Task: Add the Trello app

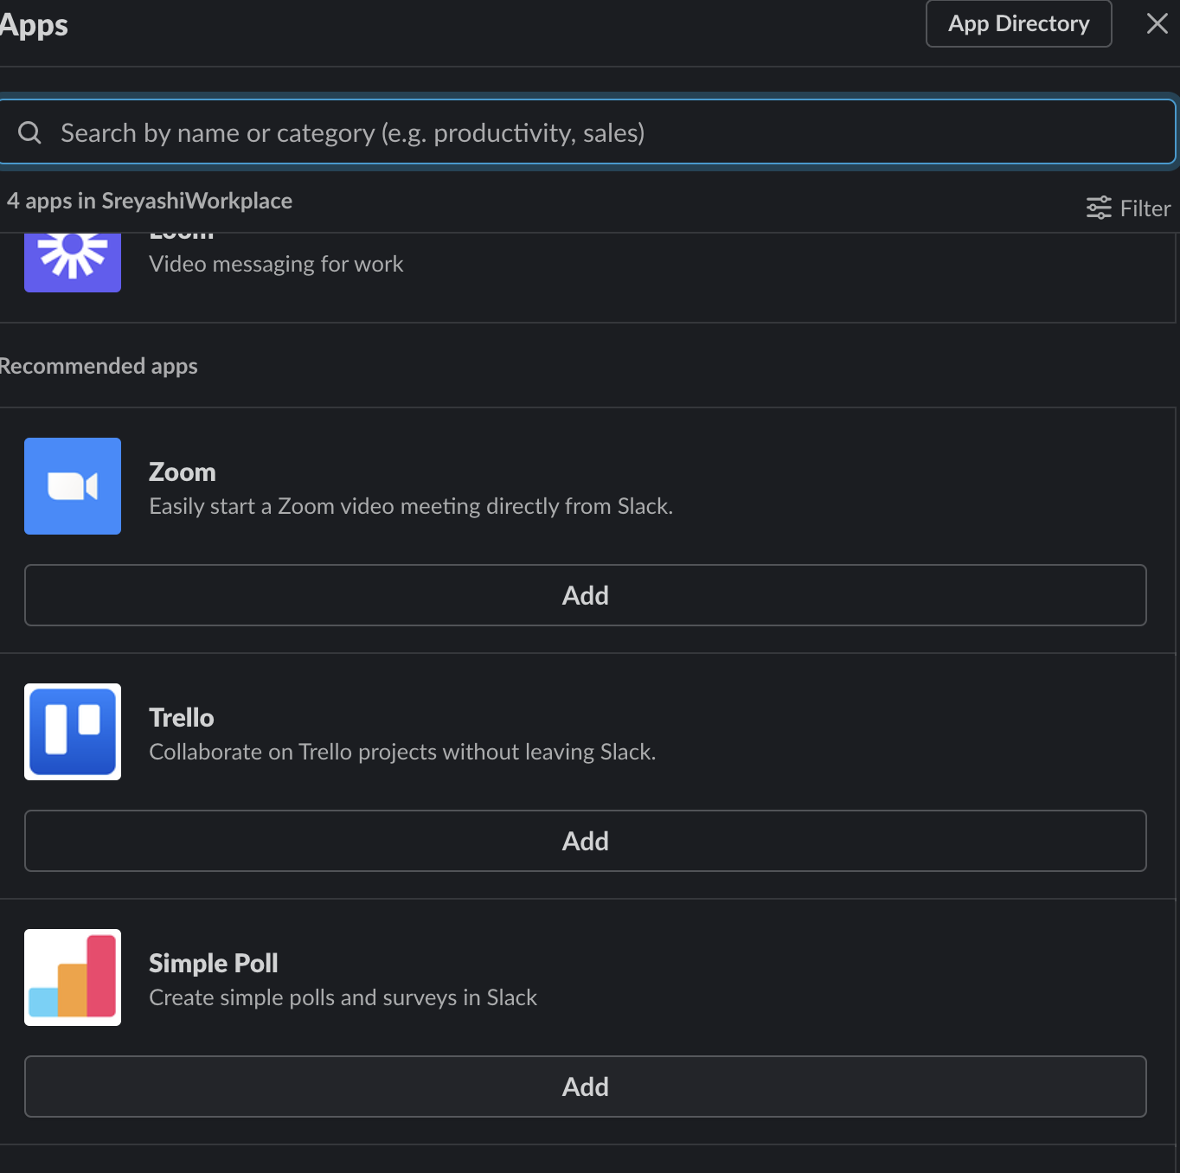Action: pyautogui.click(x=586, y=841)
